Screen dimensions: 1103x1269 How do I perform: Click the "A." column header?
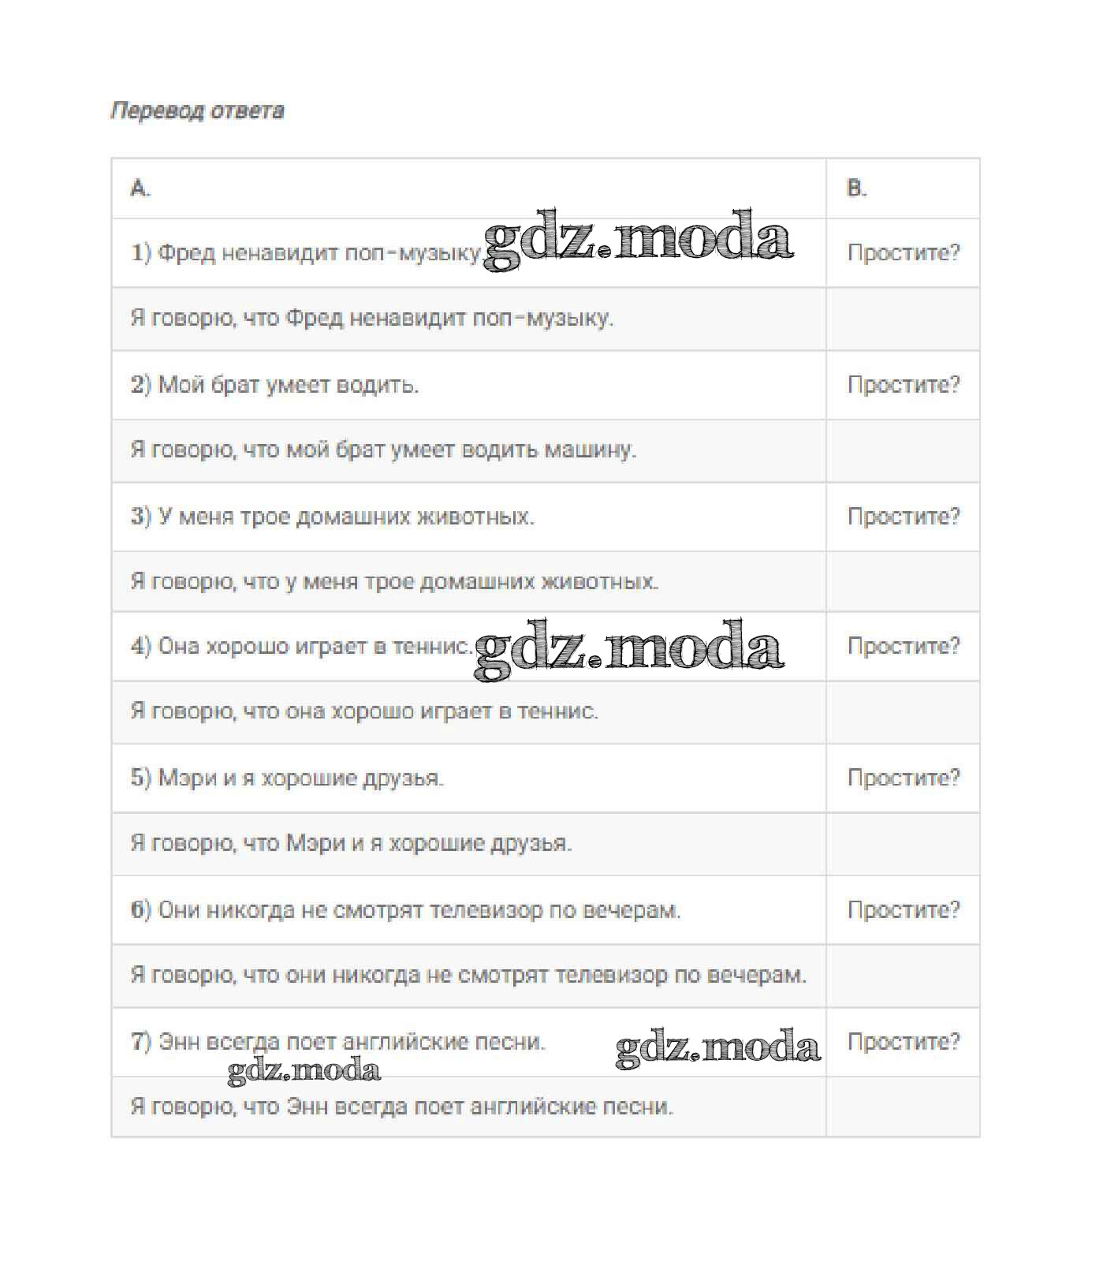pos(140,188)
